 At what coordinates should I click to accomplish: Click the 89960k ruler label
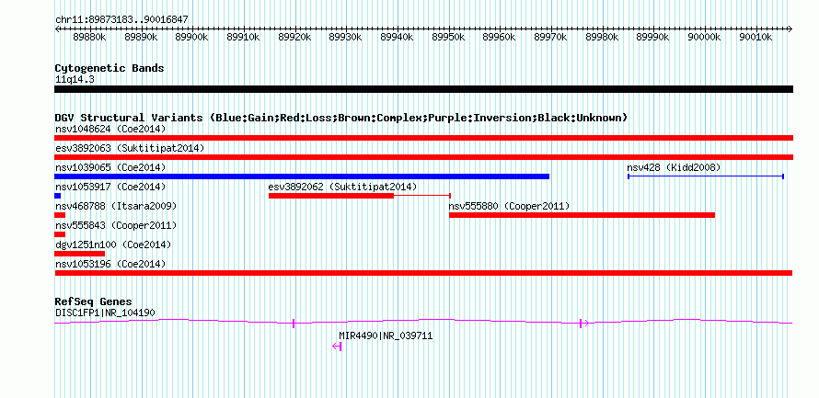click(x=500, y=38)
